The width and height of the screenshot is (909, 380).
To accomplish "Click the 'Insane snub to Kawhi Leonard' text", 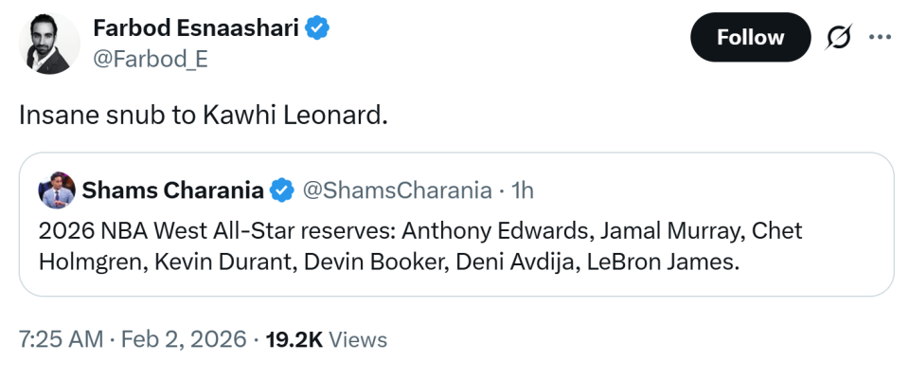I will pyautogui.click(x=204, y=116).
